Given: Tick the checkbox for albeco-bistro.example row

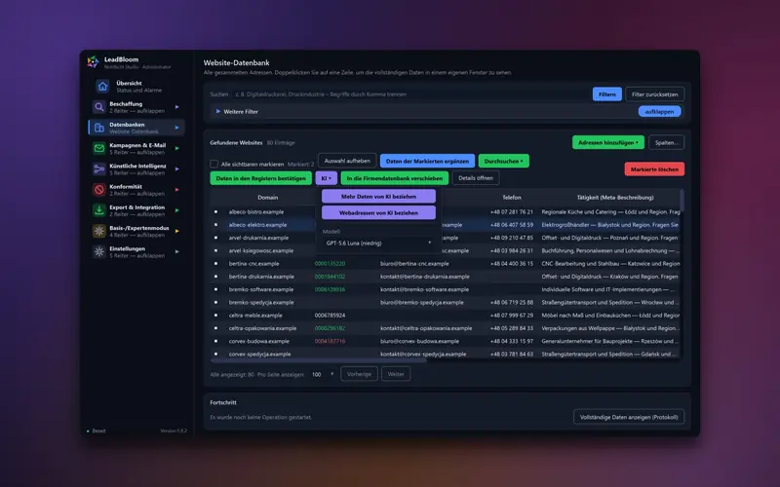Looking at the screenshot, I should click(215, 211).
